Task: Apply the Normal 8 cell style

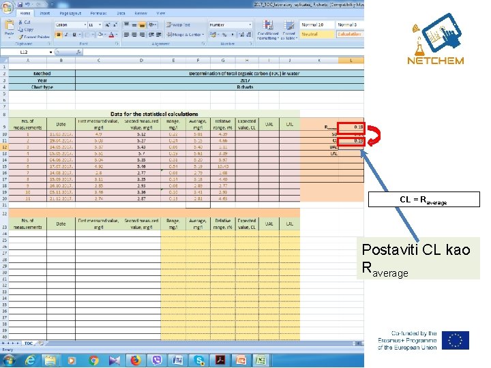Action: click(x=349, y=25)
